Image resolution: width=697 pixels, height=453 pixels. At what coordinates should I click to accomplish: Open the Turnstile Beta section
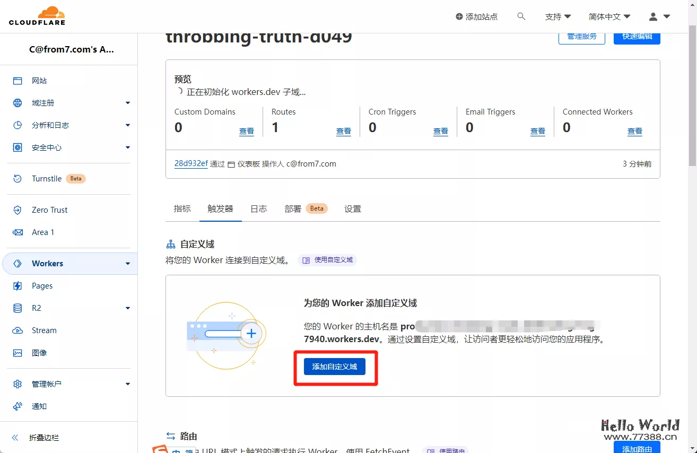tap(47, 178)
